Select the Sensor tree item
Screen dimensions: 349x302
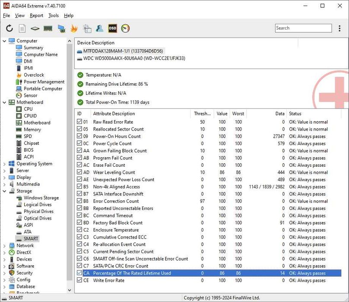click(31, 95)
